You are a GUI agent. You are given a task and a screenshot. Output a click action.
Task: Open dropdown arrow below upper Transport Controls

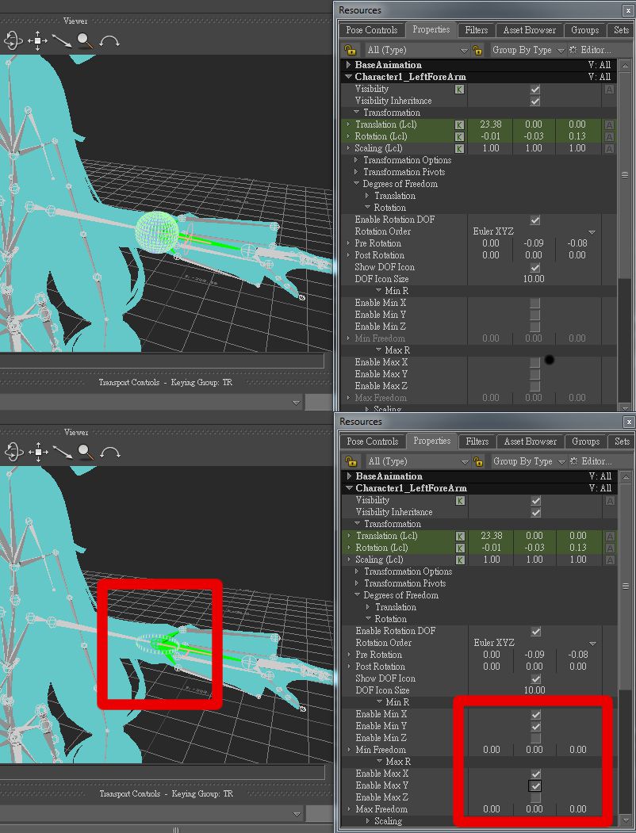pyautogui.click(x=296, y=403)
